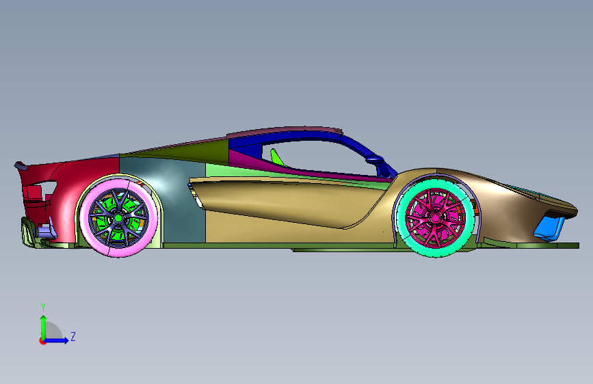Pick the rear spoiler tip

pos(20,165)
